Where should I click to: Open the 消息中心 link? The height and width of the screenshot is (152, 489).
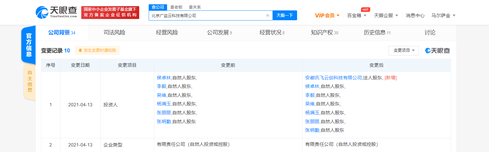[x=415, y=15]
